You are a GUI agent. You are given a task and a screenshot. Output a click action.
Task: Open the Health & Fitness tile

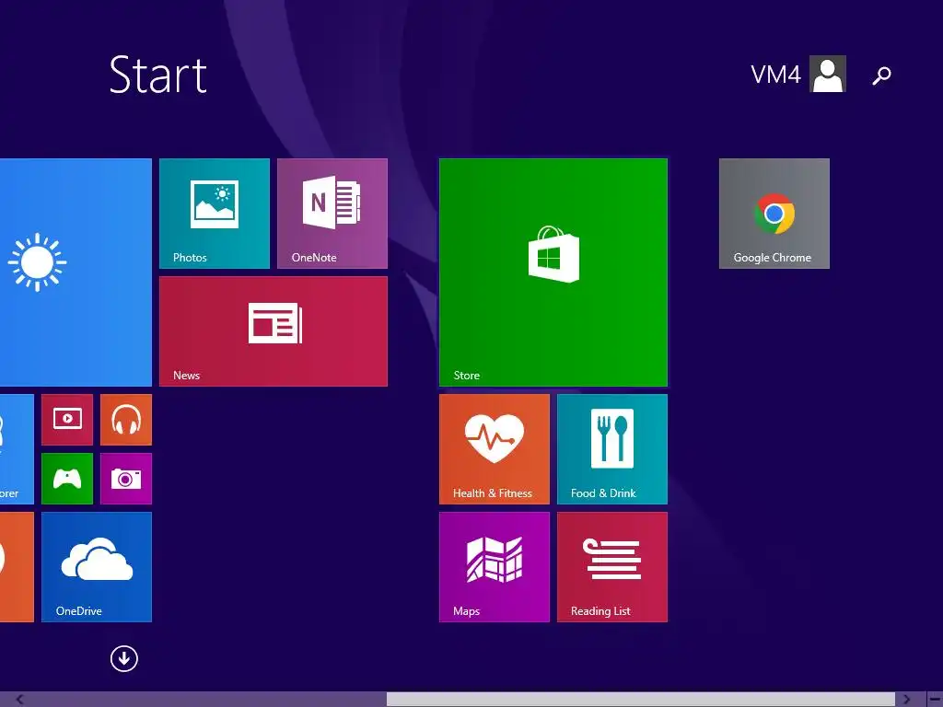click(495, 449)
